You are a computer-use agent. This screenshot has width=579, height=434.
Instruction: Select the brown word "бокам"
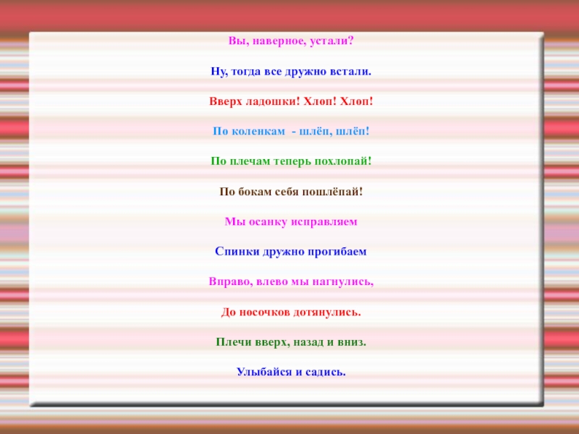point(255,192)
